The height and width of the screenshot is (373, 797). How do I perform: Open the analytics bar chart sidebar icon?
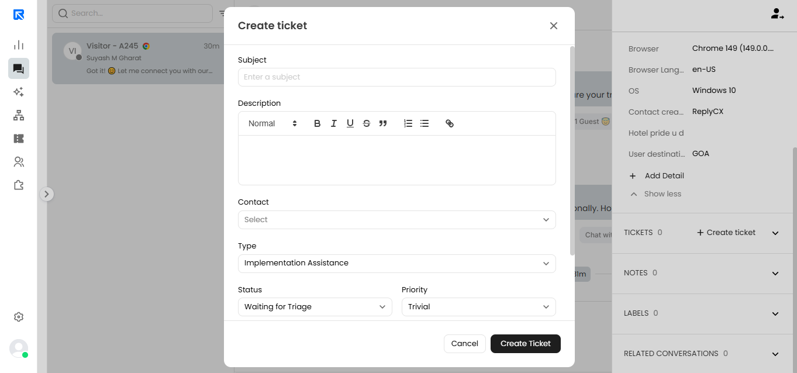point(19,45)
